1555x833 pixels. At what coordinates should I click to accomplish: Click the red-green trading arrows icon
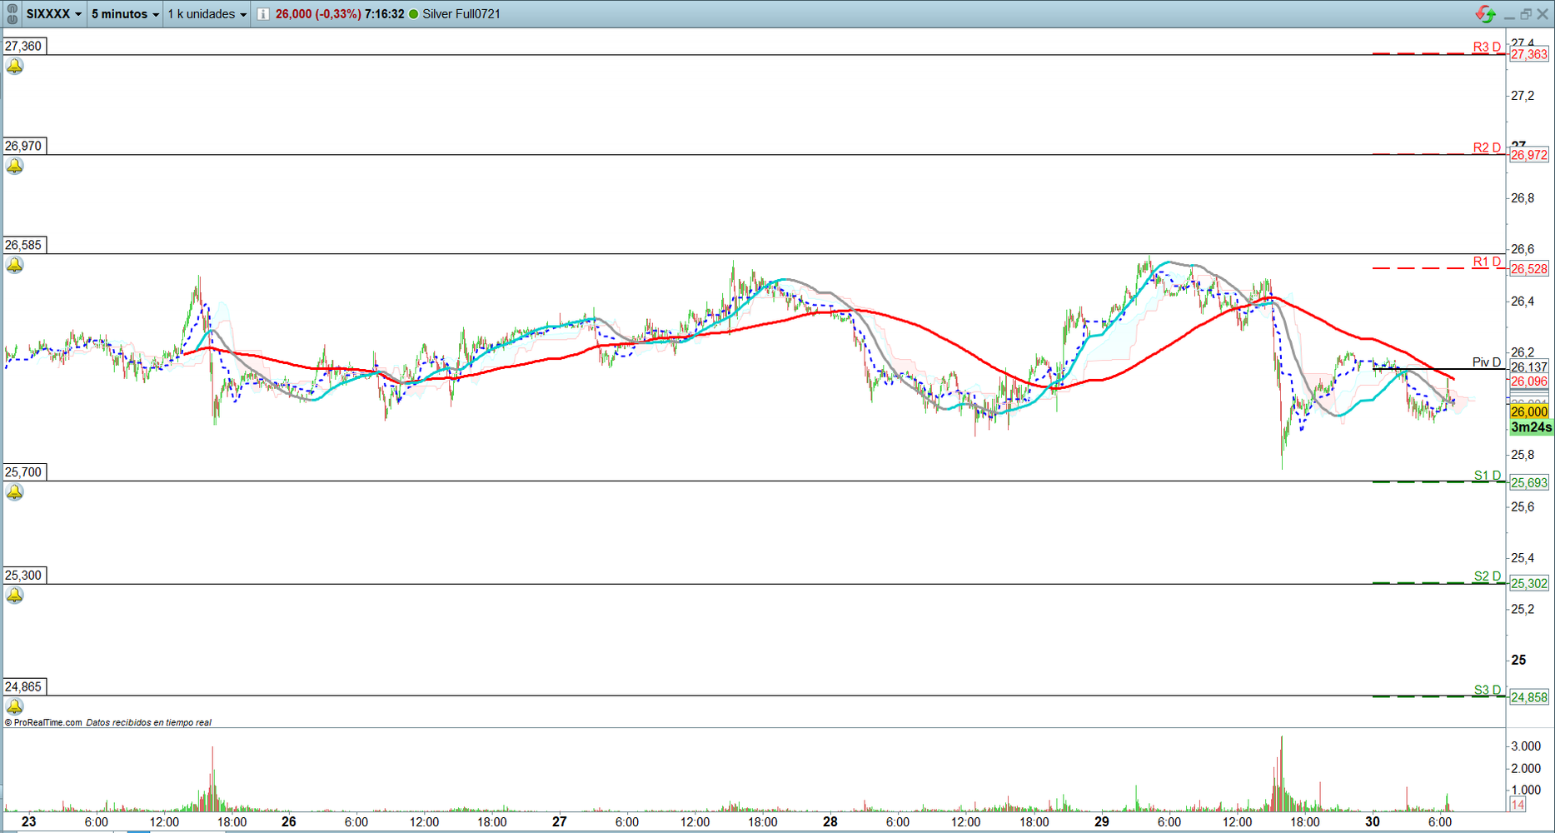pos(1485,14)
